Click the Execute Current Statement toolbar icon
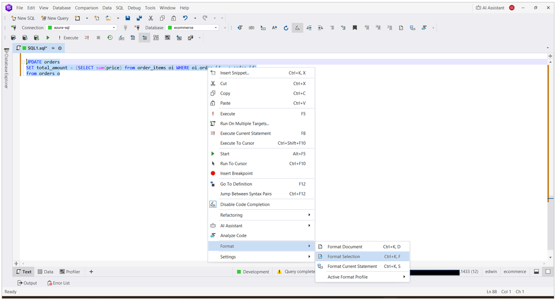Screen dimensions: 556x300 (87, 38)
